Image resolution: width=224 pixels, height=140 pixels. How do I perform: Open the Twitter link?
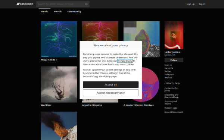coord(168,71)
